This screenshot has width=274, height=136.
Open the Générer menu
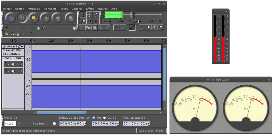pyautogui.click(x=77, y=9)
